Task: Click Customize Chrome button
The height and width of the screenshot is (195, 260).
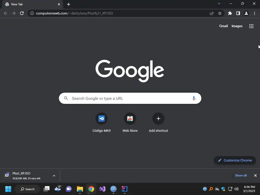Action: tap(235, 160)
